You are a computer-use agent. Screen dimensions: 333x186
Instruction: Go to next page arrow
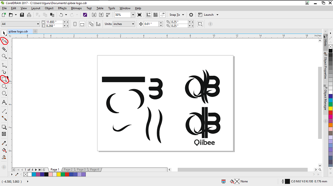click(x=36, y=170)
